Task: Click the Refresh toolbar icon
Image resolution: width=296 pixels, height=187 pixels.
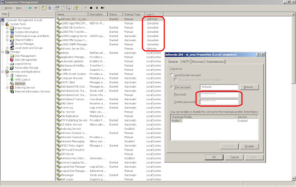Action: pos(63,8)
